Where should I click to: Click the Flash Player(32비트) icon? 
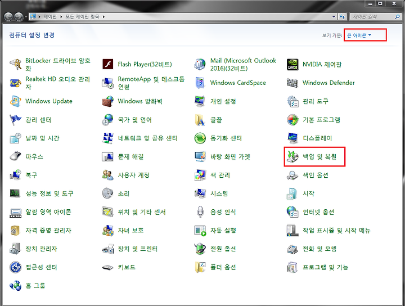coord(107,64)
